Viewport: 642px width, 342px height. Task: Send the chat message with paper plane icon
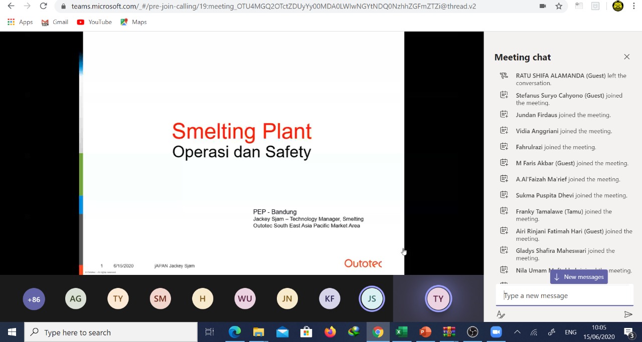coord(628,314)
